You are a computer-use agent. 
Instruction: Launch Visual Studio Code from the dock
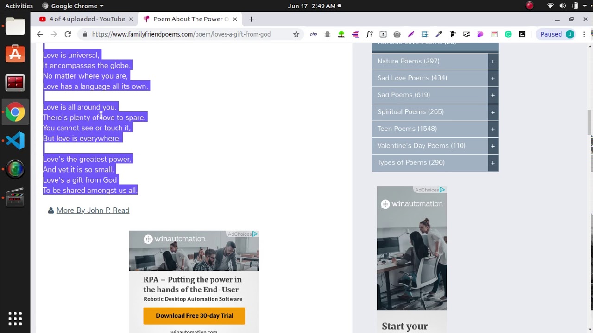15,141
